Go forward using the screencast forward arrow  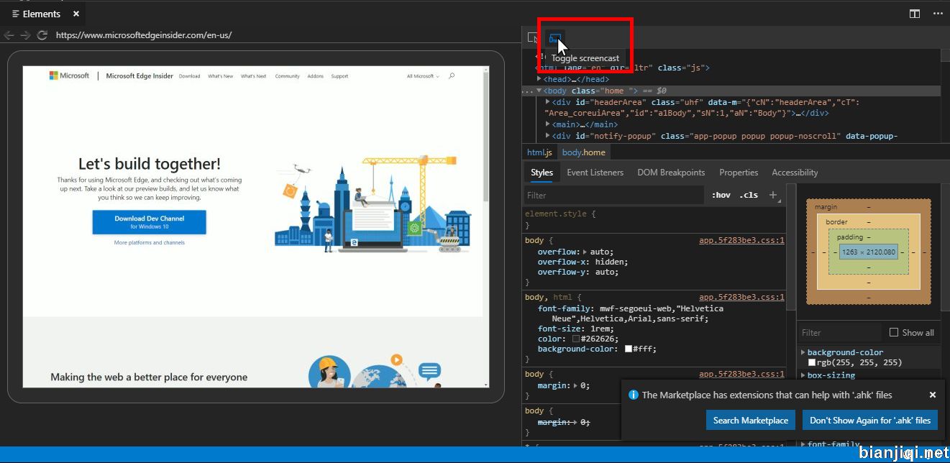pos(25,35)
